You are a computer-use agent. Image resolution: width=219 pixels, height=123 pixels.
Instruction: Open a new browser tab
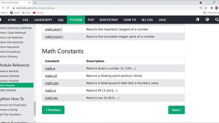click(x=35, y=2)
